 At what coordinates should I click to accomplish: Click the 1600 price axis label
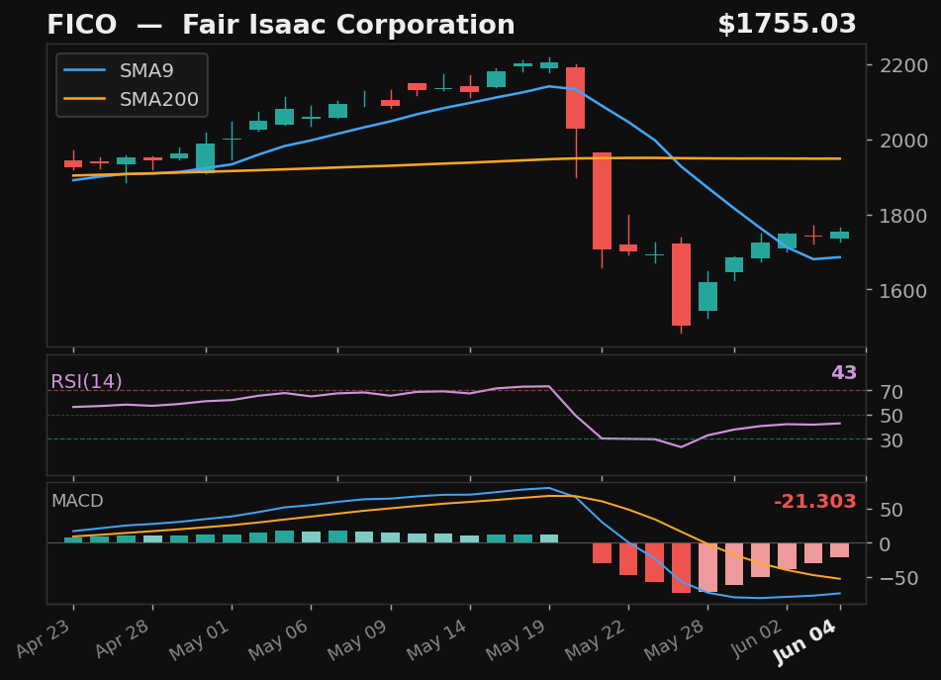coord(903,290)
